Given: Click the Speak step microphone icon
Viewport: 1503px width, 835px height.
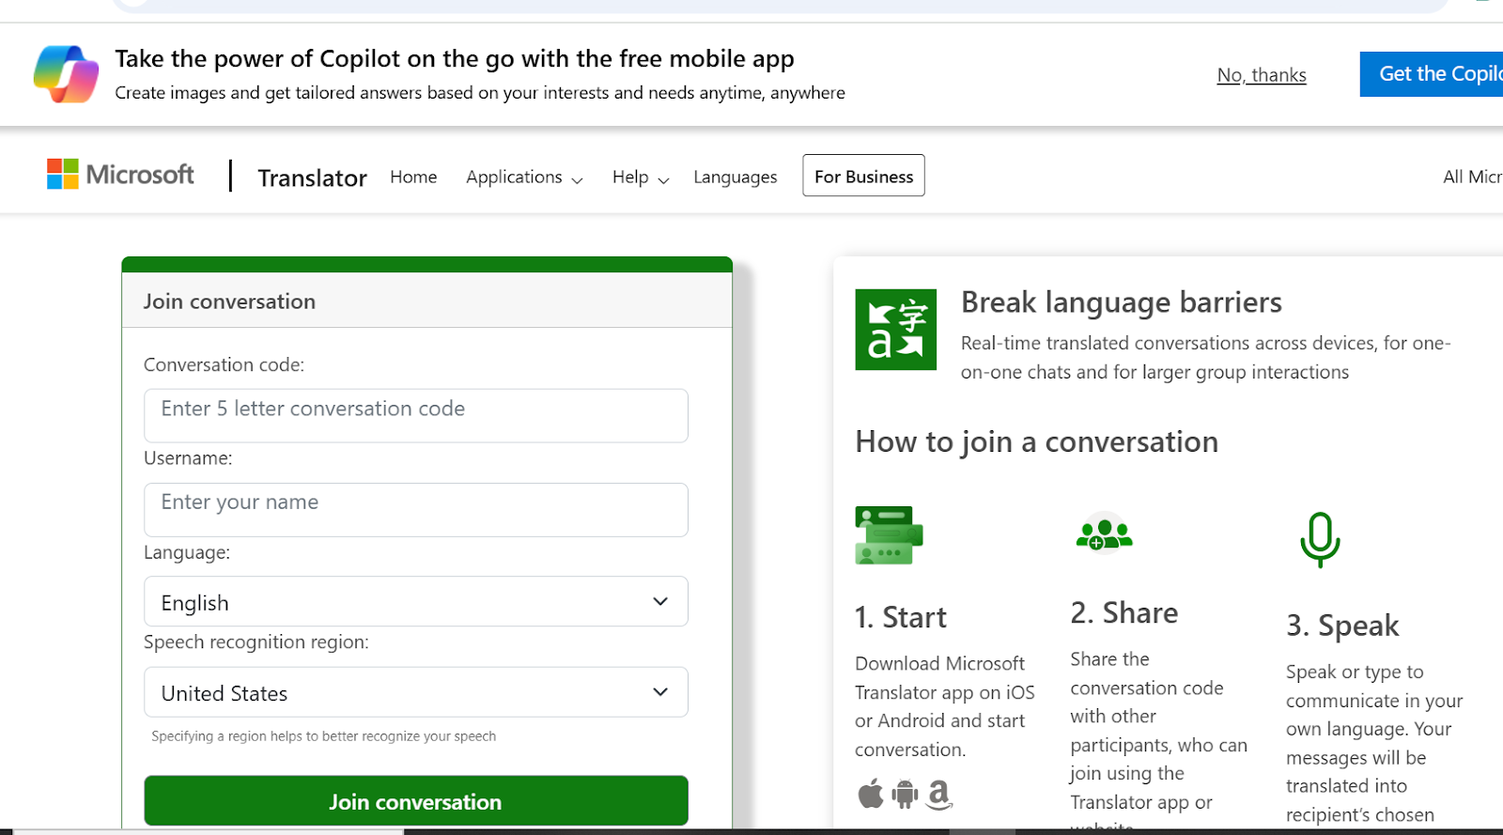Looking at the screenshot, I should pos(1320,539).
